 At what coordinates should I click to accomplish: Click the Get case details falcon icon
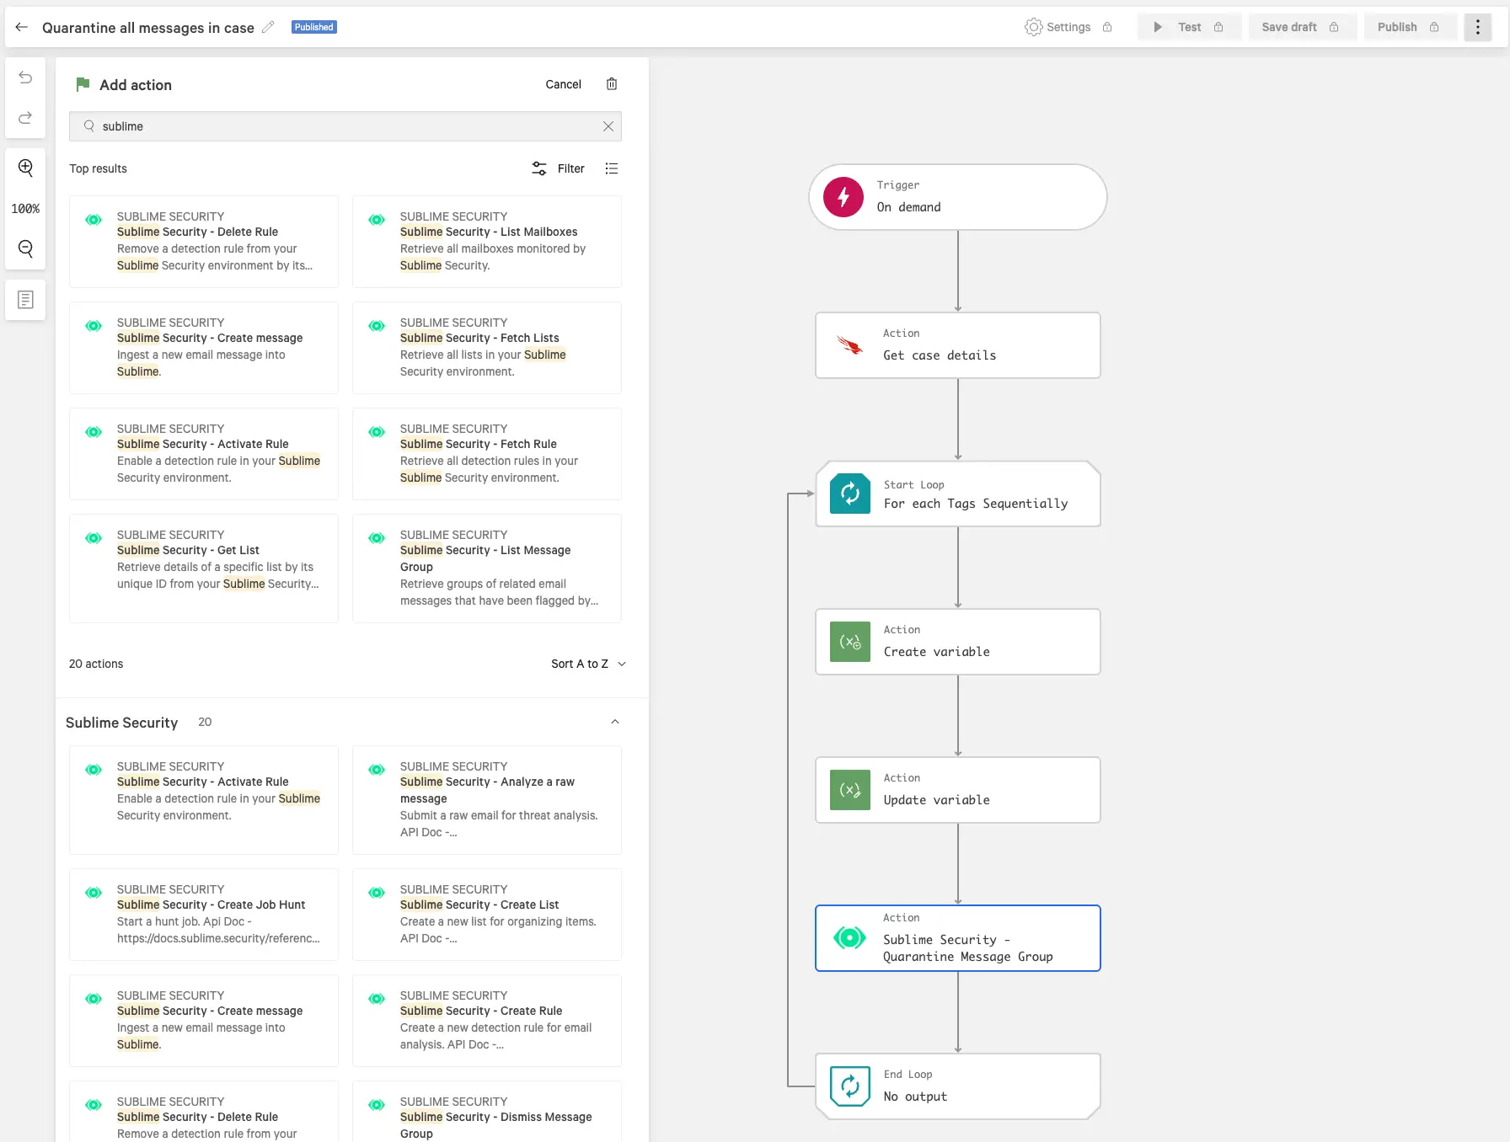(x=850, y=345)
